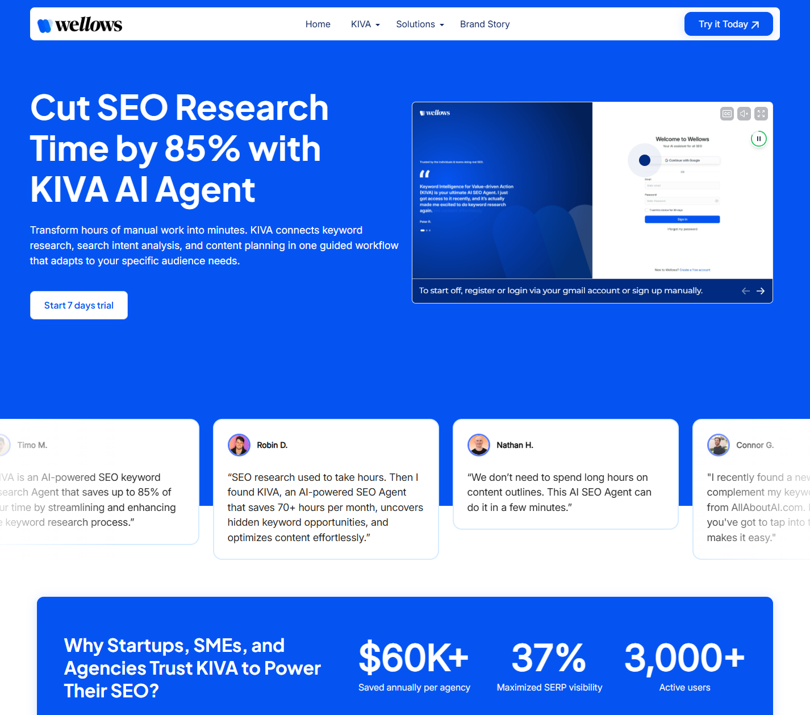Click the demo caption about registering via gmail
This screenshot has height=715, width=810.
point(561,290)
